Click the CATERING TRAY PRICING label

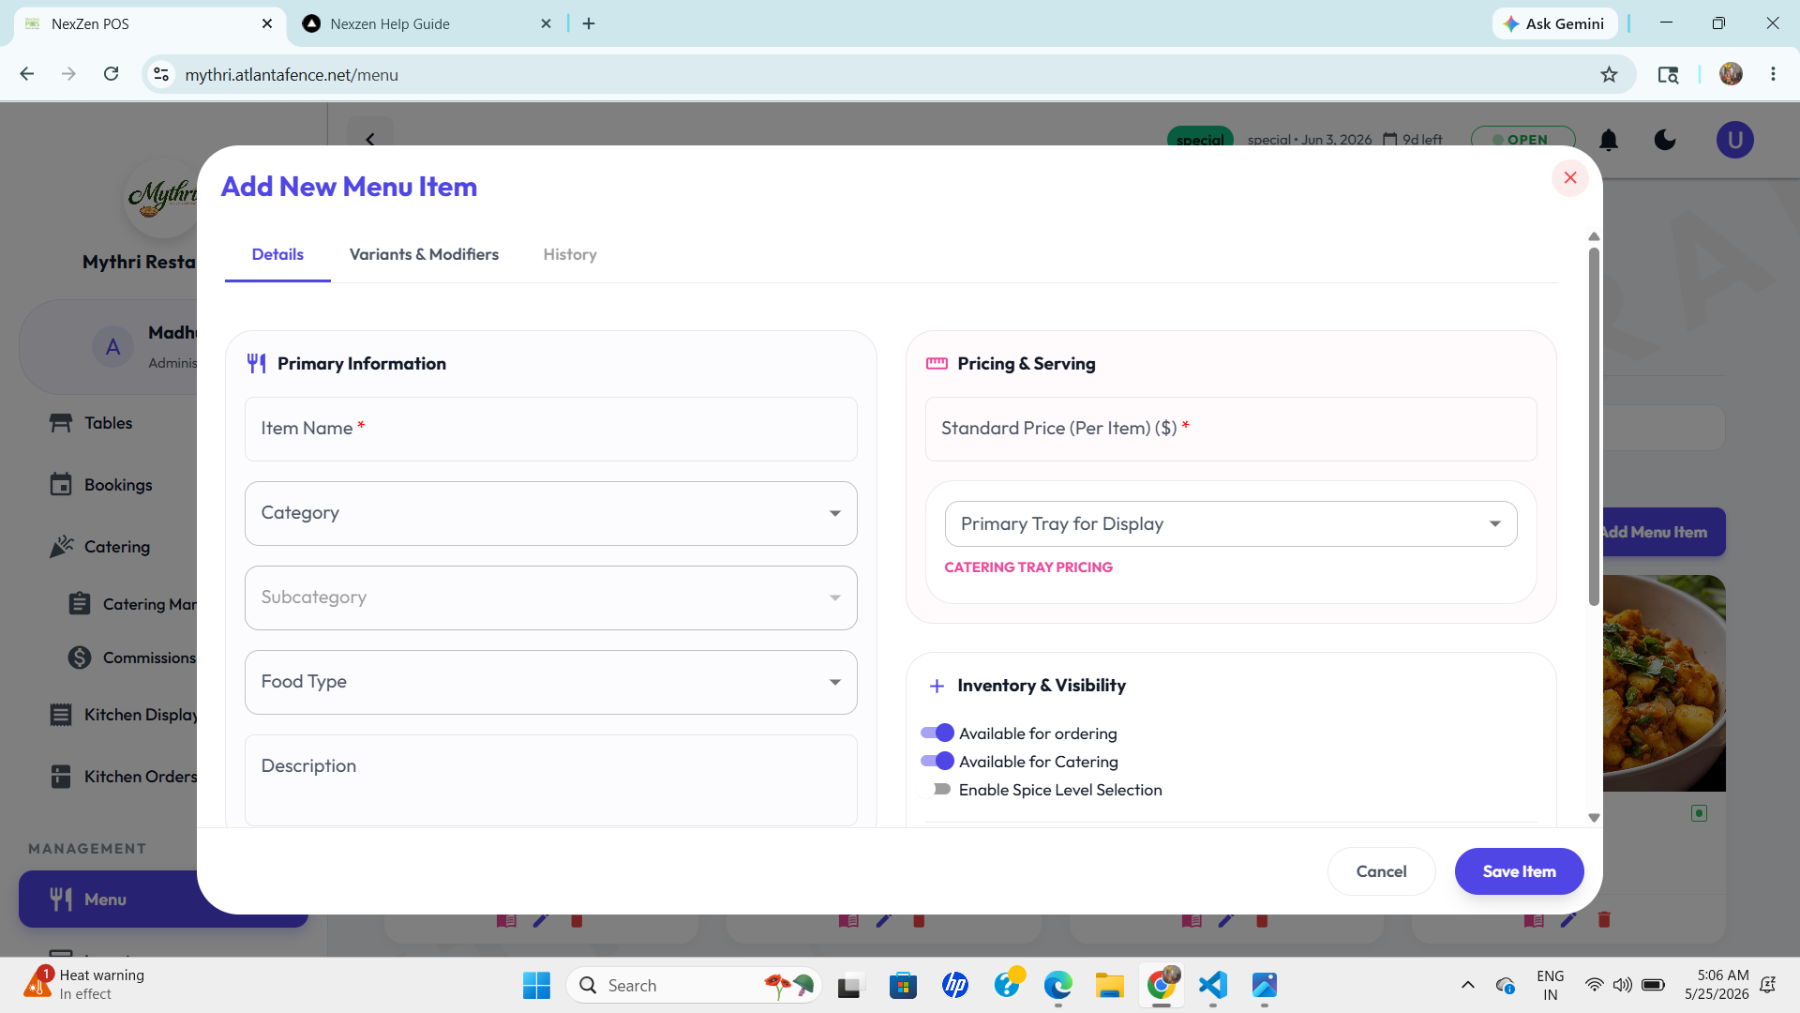coord(1028,567)
